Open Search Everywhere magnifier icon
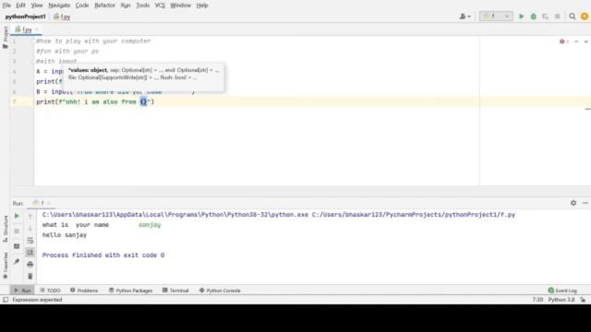 click(x=573, y=17)
